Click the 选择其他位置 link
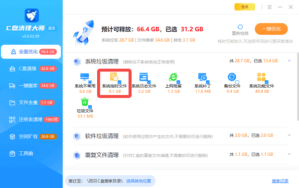 (x=139, y=181)
